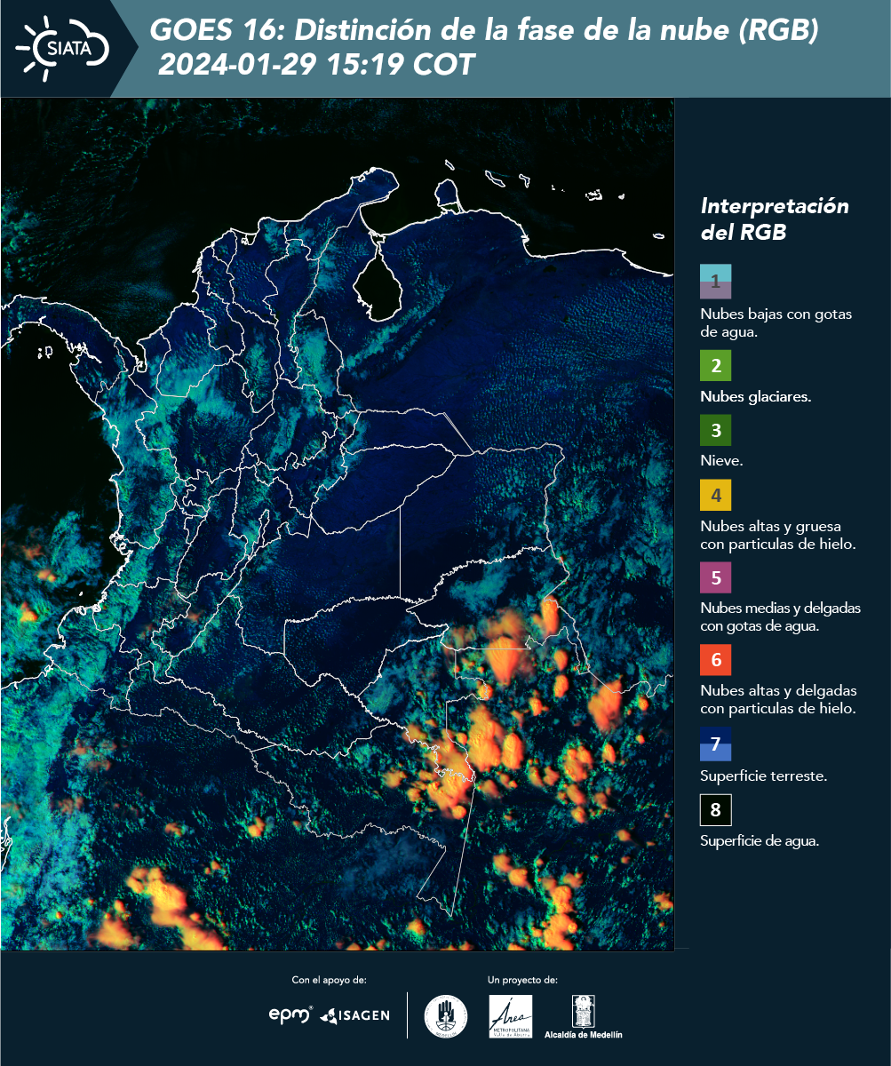Click the ISAGEN logo in the footer
This screenshot has height=1066, width=891.
(x=355, y=1014)
